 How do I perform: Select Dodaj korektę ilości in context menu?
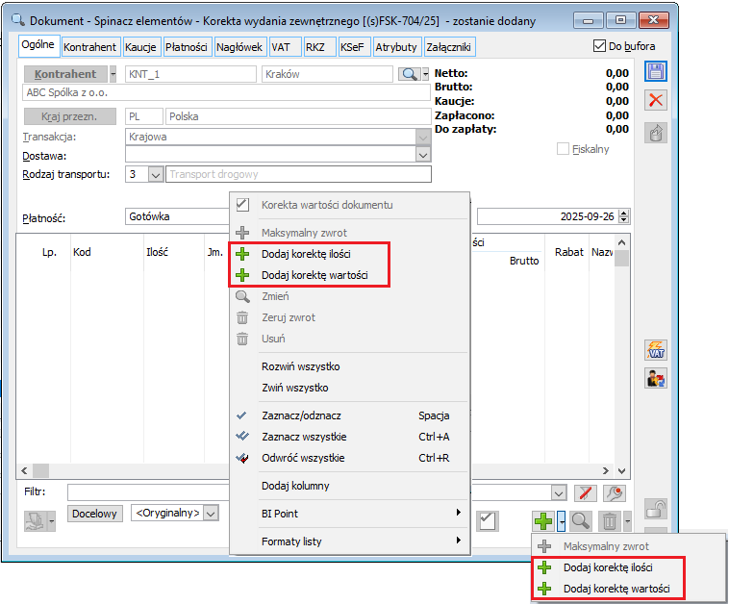[x=306, y=254]
